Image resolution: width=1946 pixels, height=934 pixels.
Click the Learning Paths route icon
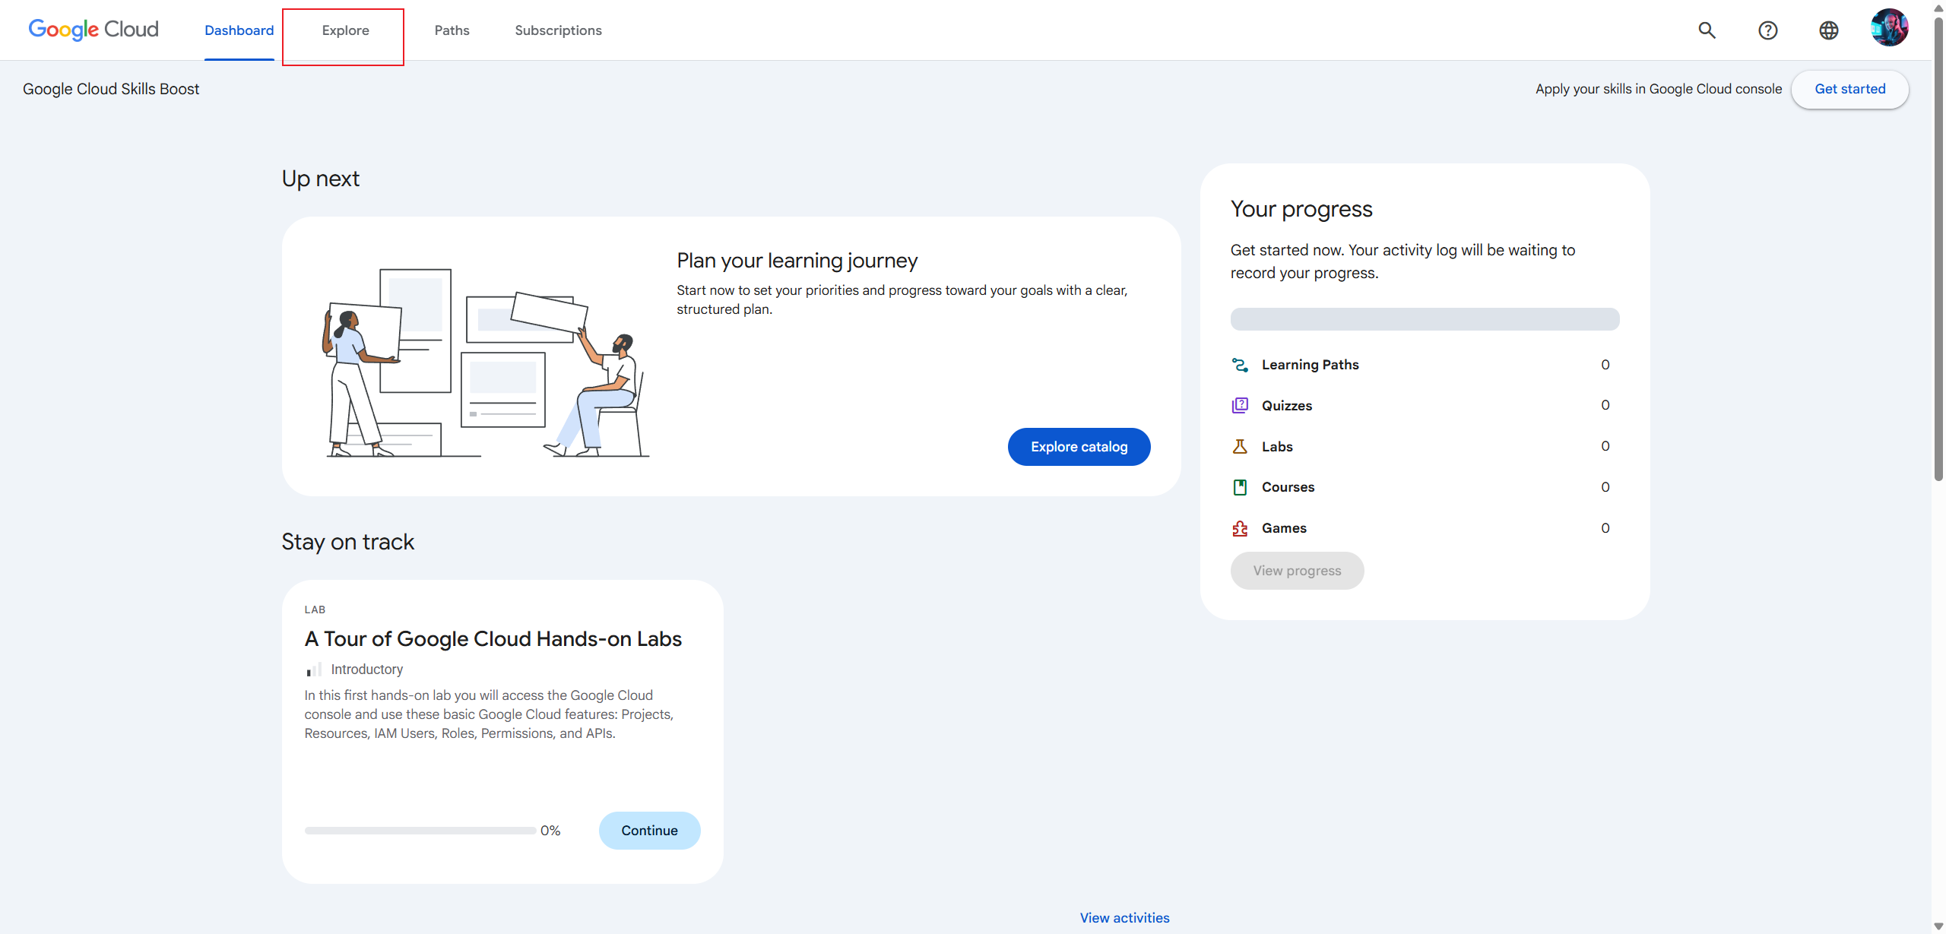1240,365
